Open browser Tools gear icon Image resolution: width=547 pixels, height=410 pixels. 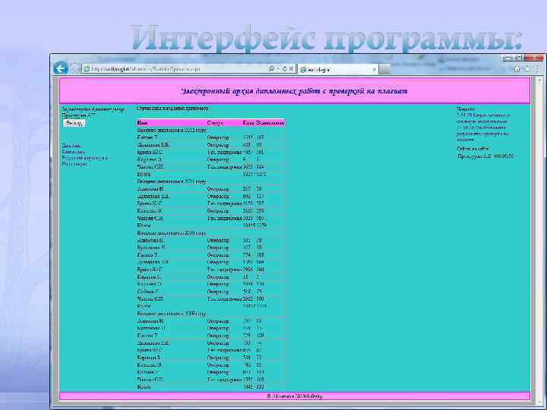[x=538, y=69]
